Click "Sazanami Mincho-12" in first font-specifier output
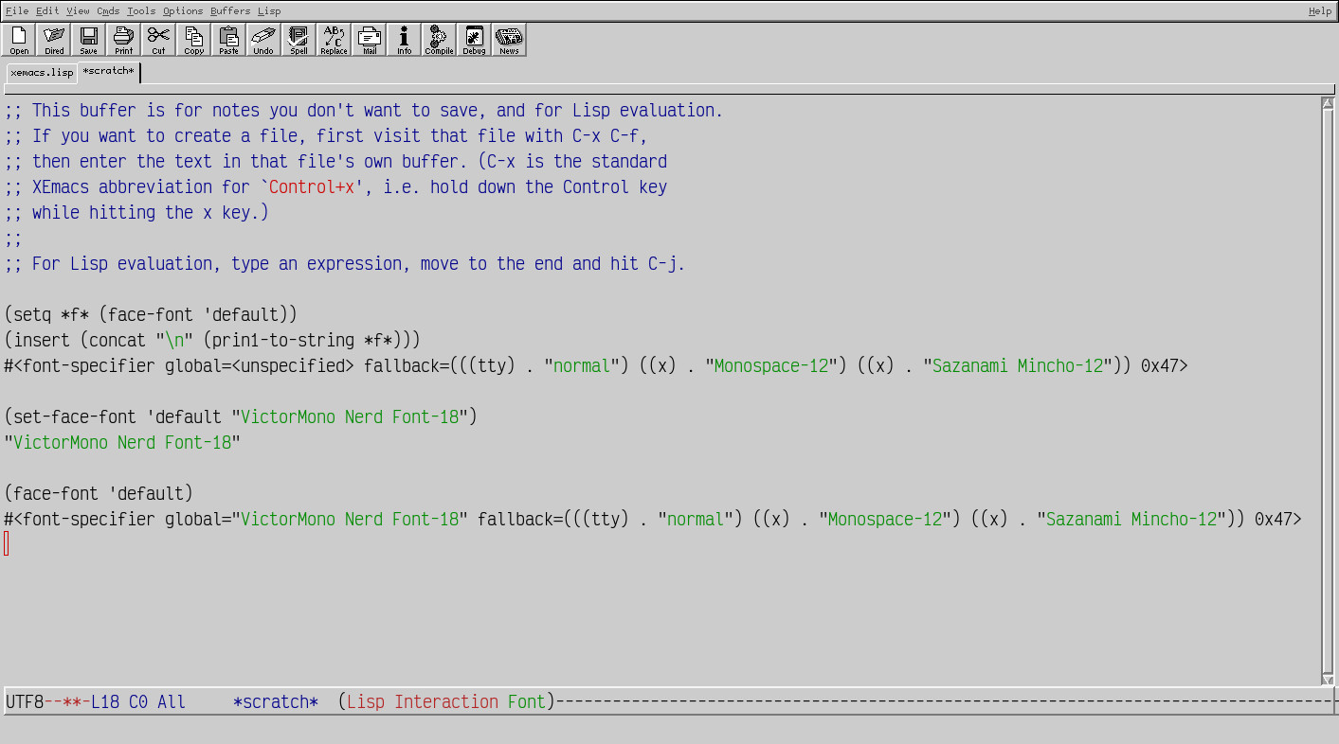This screenshot has height=744, width=1339. pyautogui.click(x=1018, y=366)
